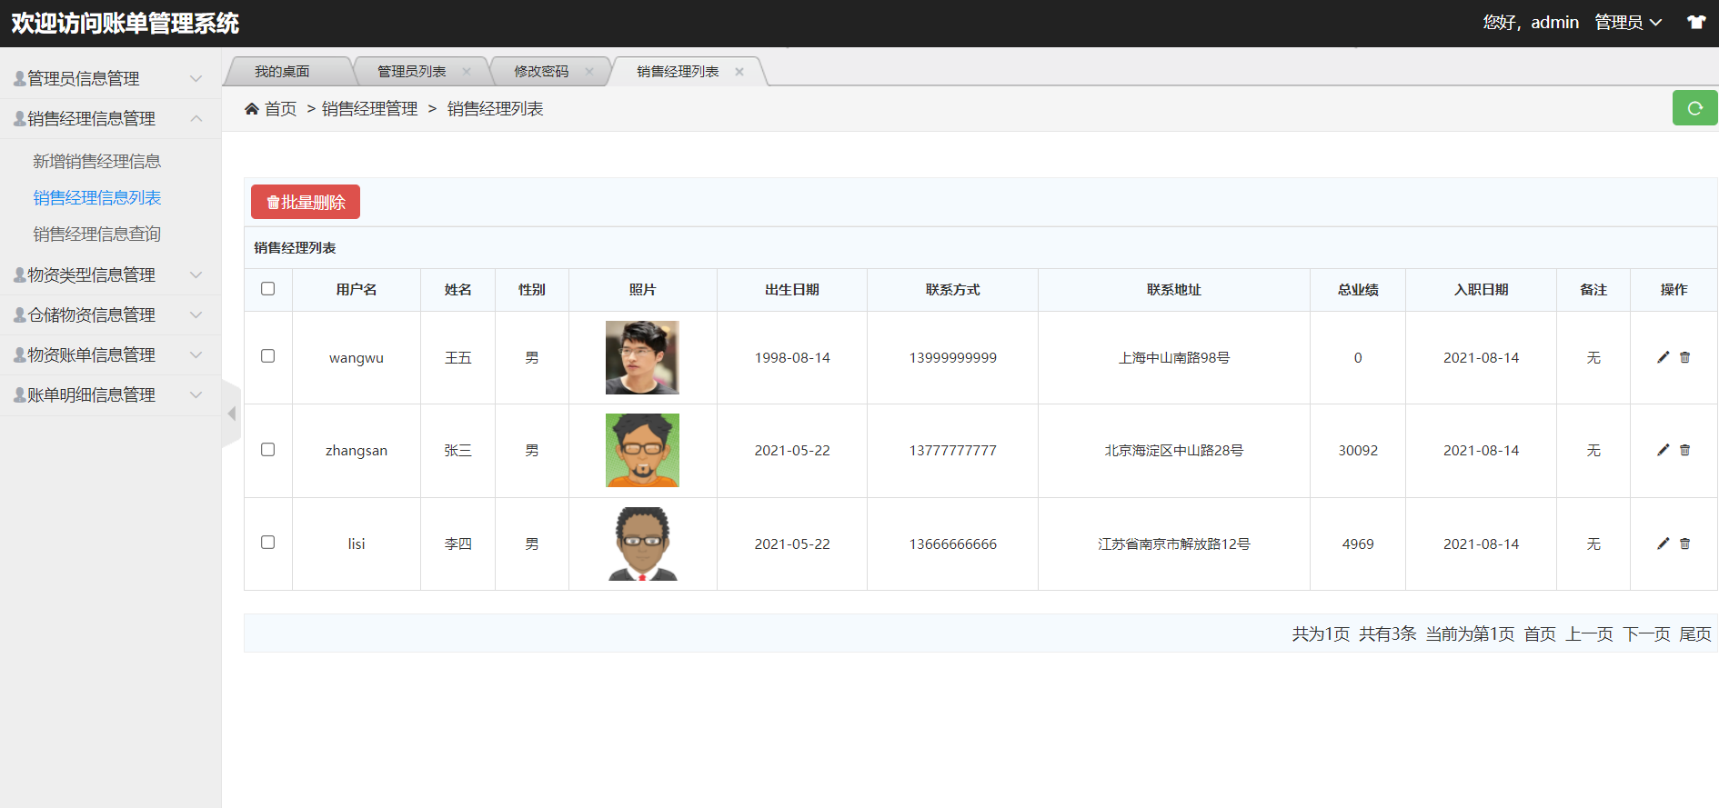The height and width of the screenshot is (808, 1719).
Task: Expand the 仓储物资信息管理 menu chevron
Action: [196, 314]
